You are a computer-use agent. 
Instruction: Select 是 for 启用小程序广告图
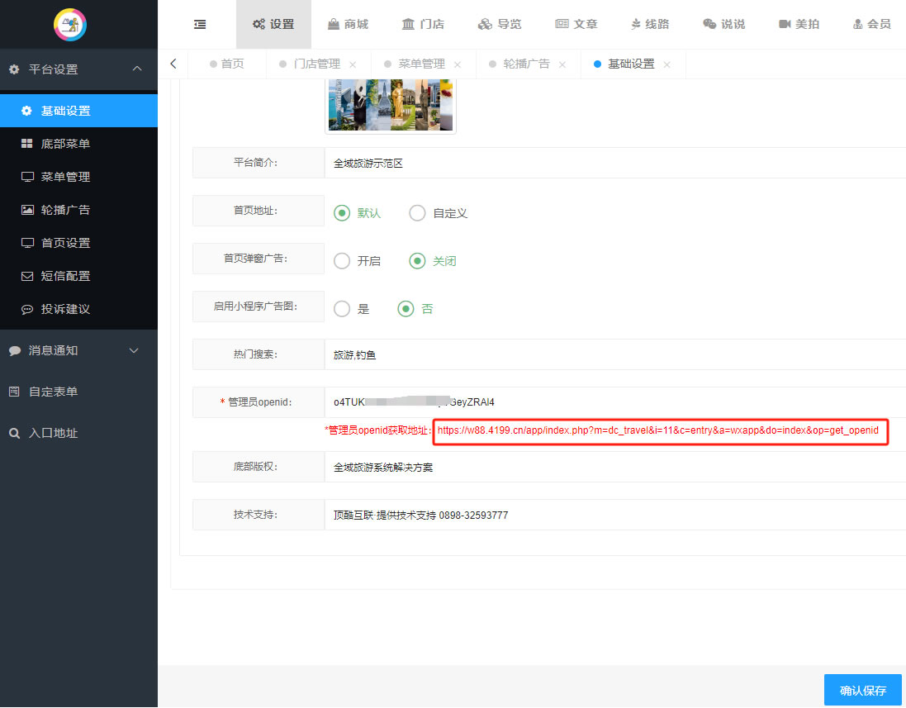342,309
